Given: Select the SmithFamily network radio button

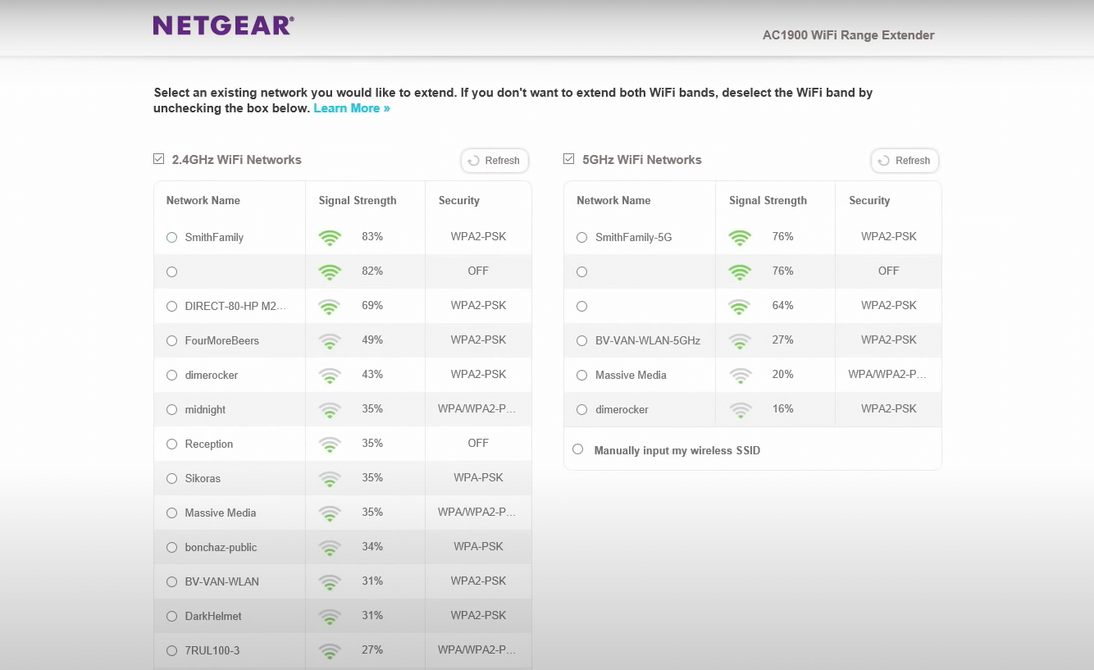Looking at the screenshot, I should tap(171, 238).
